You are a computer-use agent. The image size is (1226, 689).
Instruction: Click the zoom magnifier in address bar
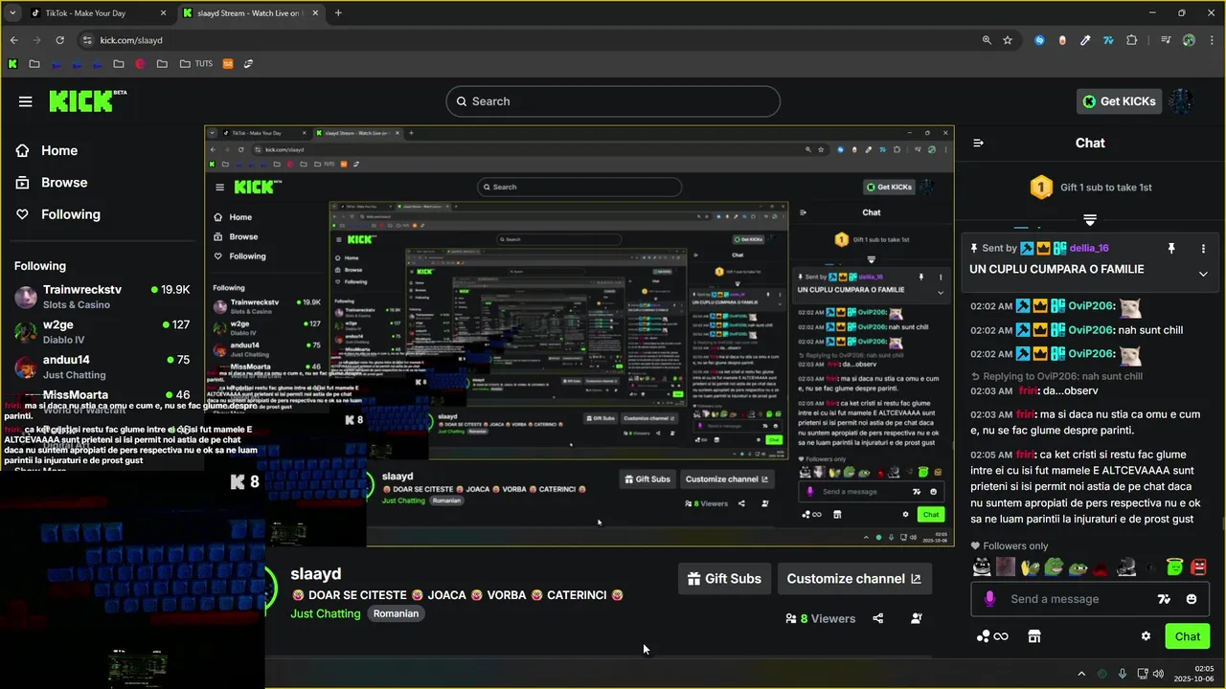[987, 40]
